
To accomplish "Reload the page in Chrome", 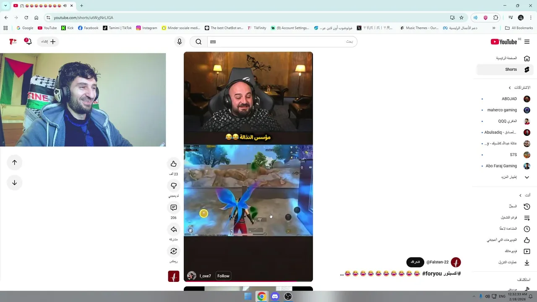I will pyautogui.click(x=26, y=18).
